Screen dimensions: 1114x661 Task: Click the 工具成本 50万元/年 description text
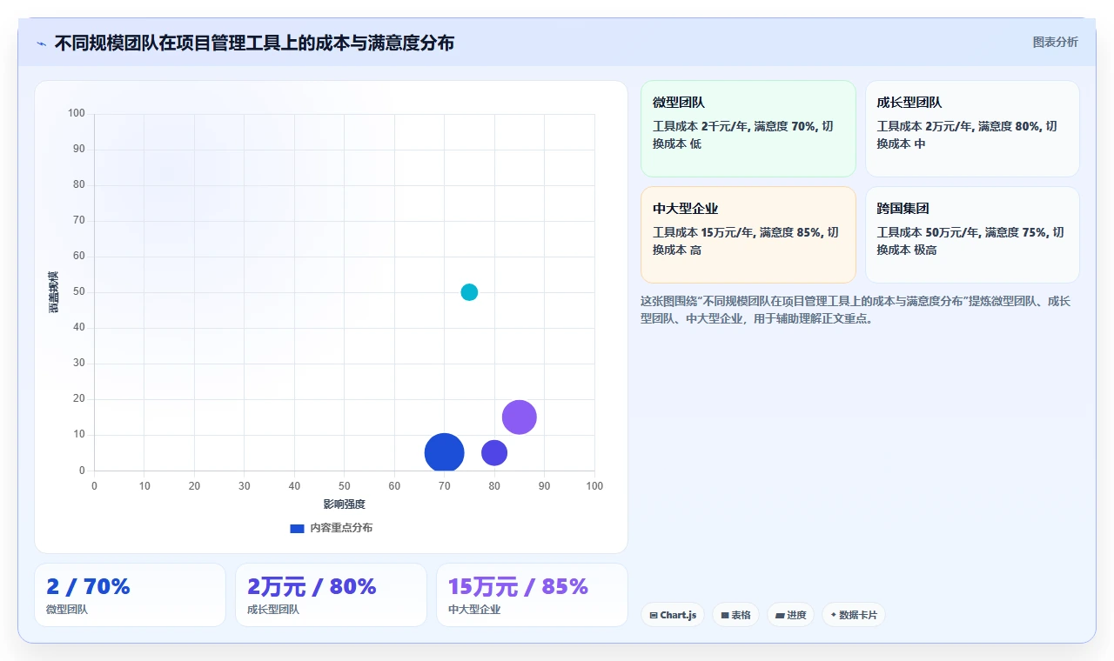pos(970,241)
